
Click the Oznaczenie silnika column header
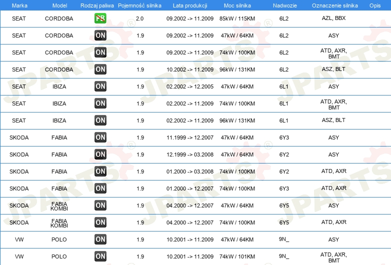tap(335, 5)
